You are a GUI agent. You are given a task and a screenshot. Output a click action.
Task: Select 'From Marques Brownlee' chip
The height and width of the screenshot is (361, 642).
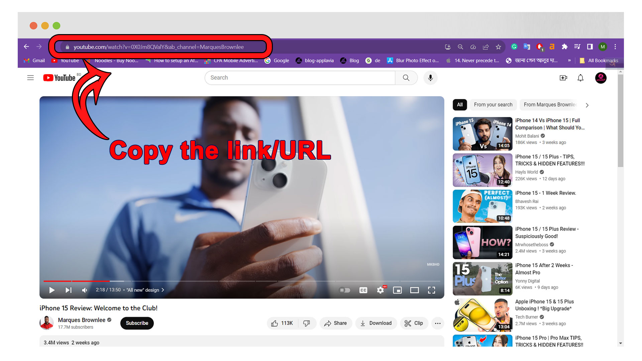point(550,105)
